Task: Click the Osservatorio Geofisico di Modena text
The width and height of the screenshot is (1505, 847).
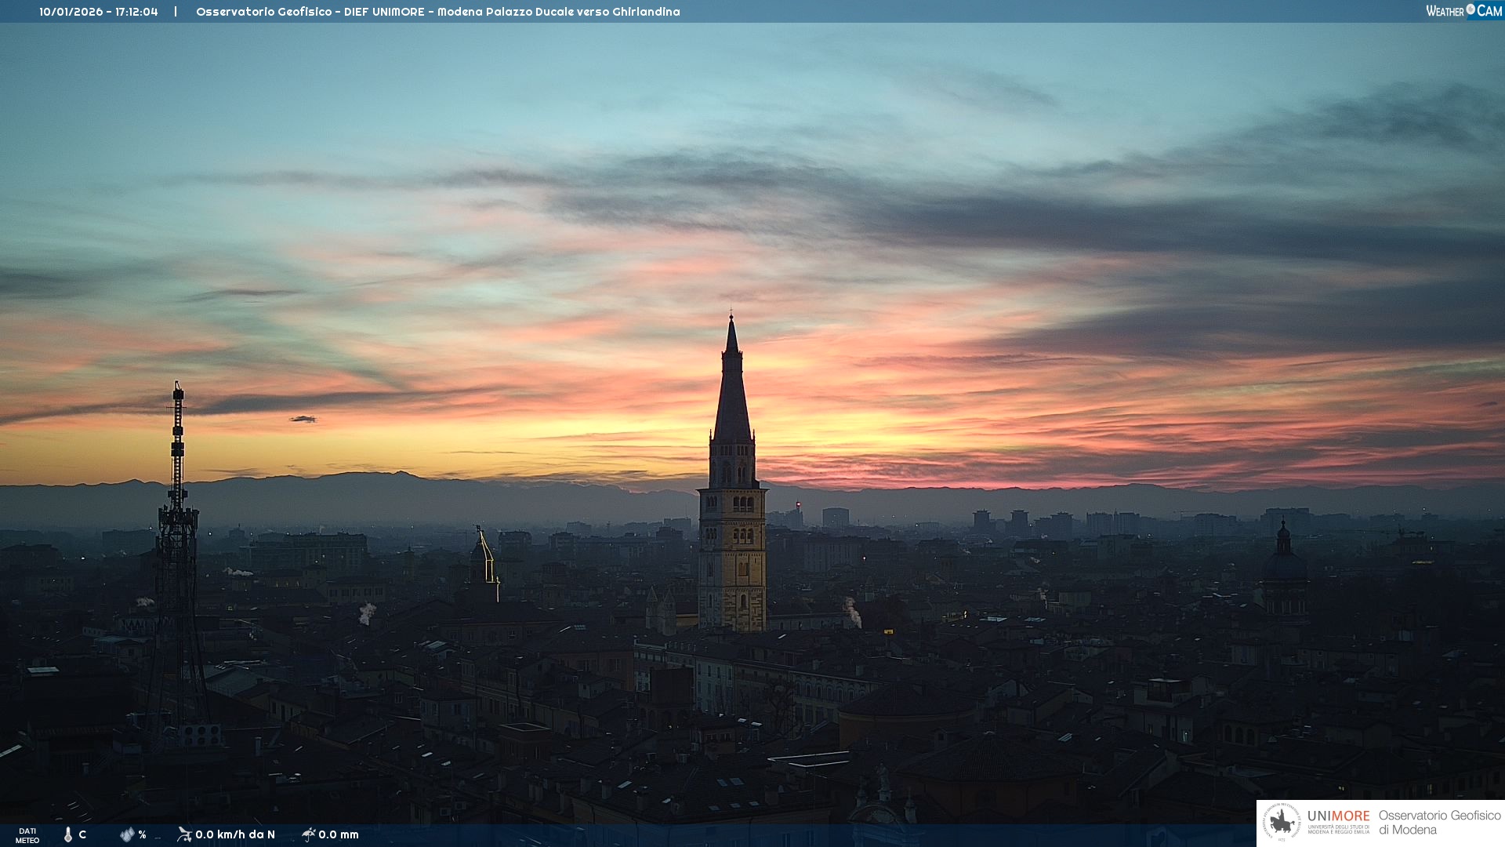Action: point(1439,823)
